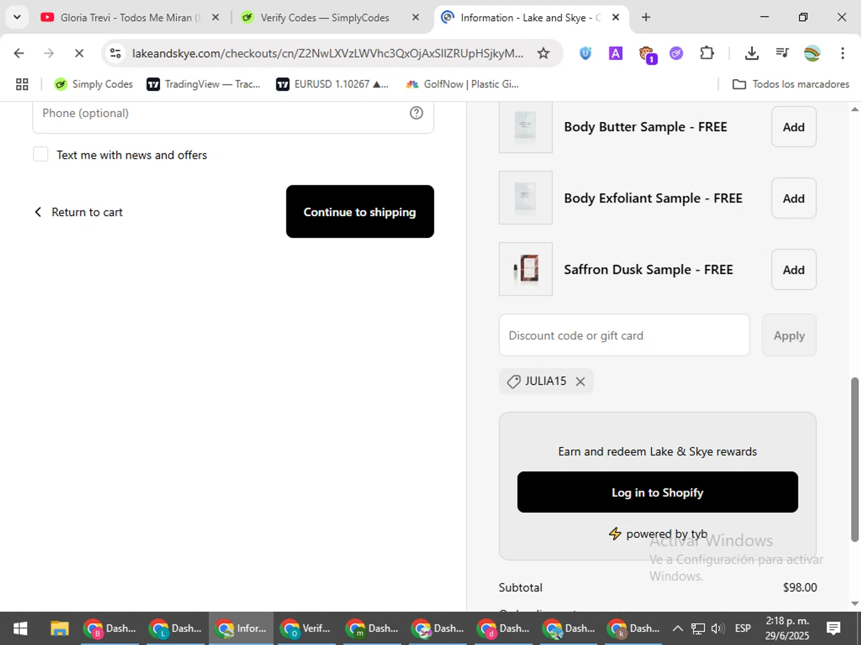Close the Gloria Trevi tab
The image size is (861, 645).
(x=215, y=18)
